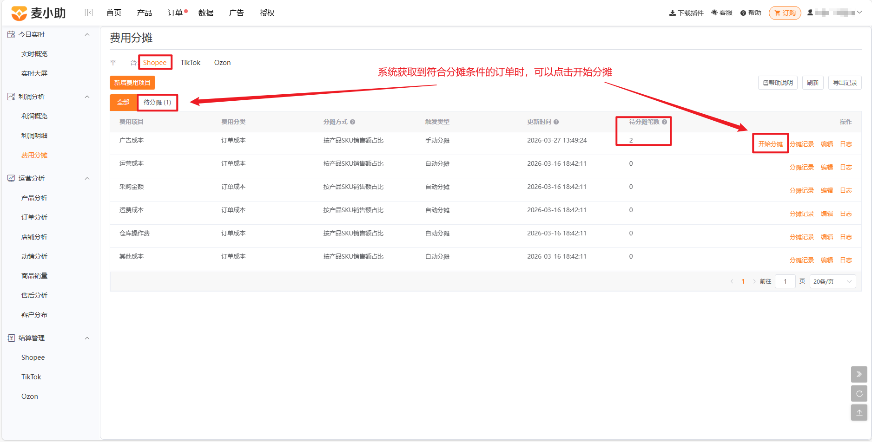Open 客户分布 in sidebar
Image resolution: width=872 pixels, height=442 pixels.
[34, 315]
